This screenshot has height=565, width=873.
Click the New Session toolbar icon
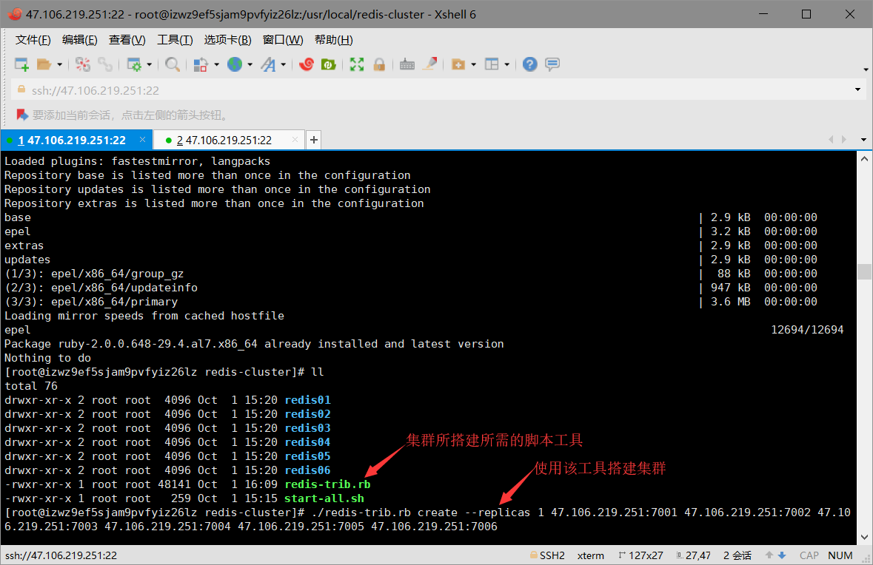(x=21, y=64)
